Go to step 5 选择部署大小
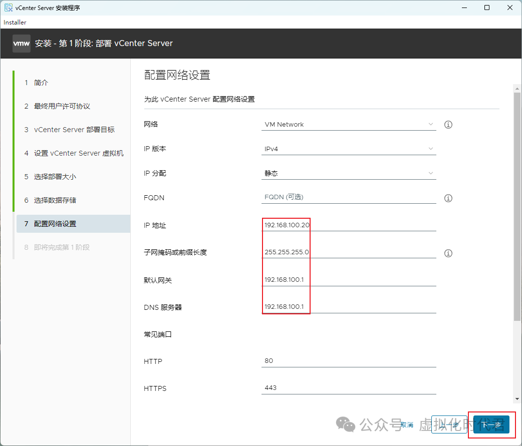The height and width of the screenshot is (446, 522). 50,177
